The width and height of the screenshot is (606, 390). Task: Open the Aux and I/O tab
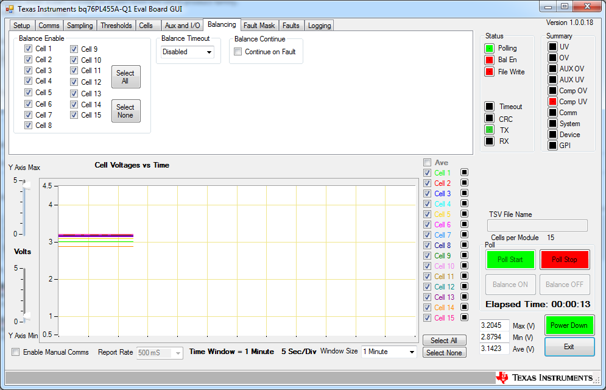[x=183, y=26]
